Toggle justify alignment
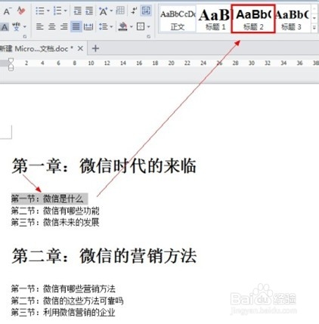The image size is (319, 324). coord(76,26)
